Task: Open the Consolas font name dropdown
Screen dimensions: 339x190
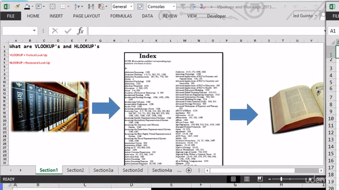Action: point(174,6)
